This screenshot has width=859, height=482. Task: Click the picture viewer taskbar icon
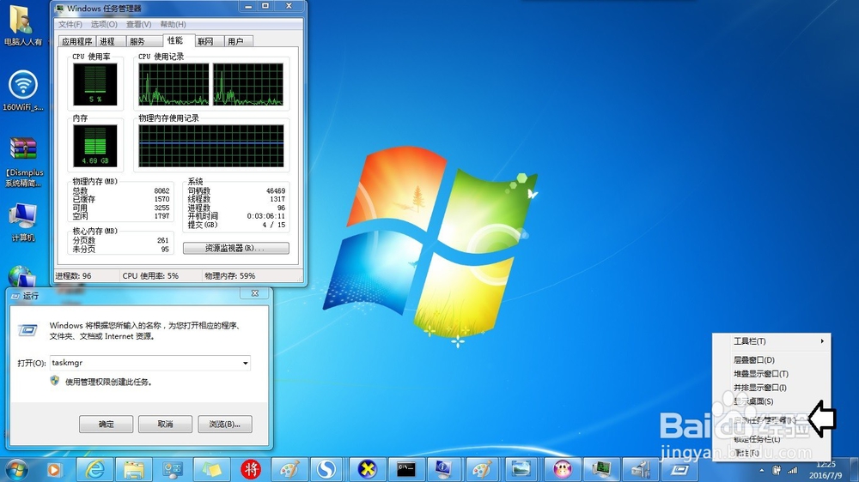tap(521, 469)
